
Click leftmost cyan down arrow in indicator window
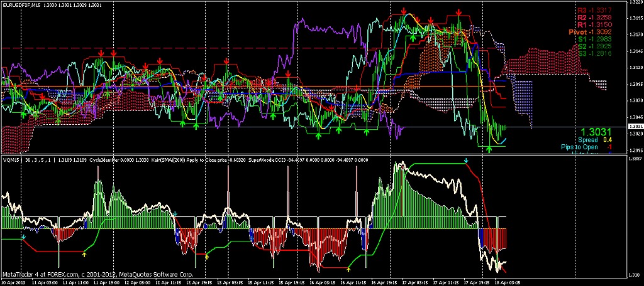click(x=24, y=237)
